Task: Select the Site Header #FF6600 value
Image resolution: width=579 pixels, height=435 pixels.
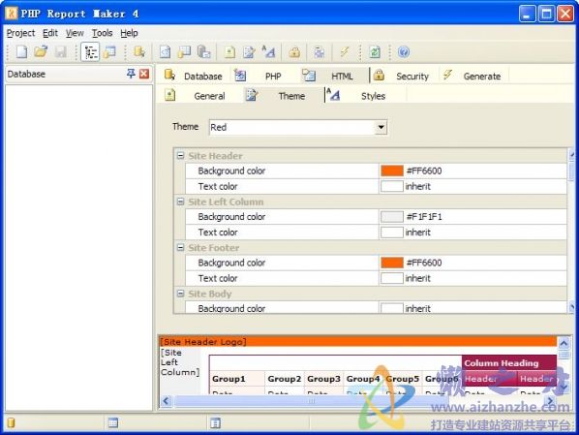Action: [424, 171]
